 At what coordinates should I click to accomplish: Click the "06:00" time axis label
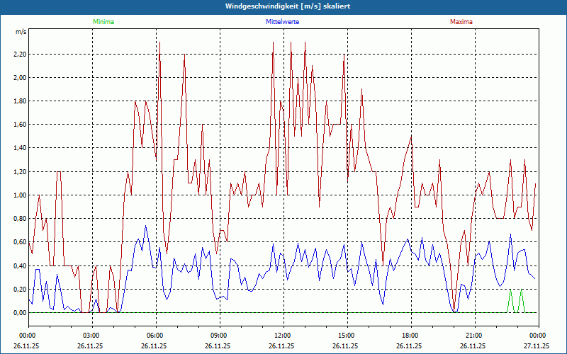[155, 336]
